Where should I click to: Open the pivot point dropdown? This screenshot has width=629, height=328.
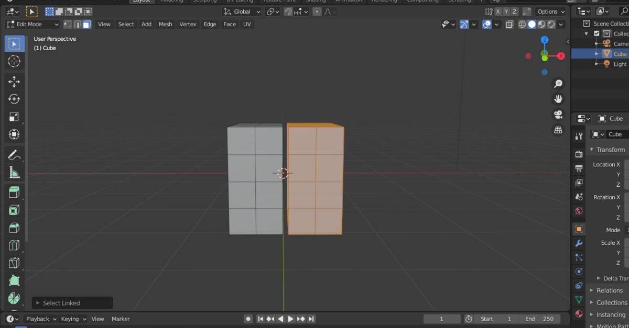point(273,12)
